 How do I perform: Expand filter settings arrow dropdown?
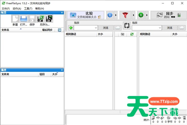[133, 15]
